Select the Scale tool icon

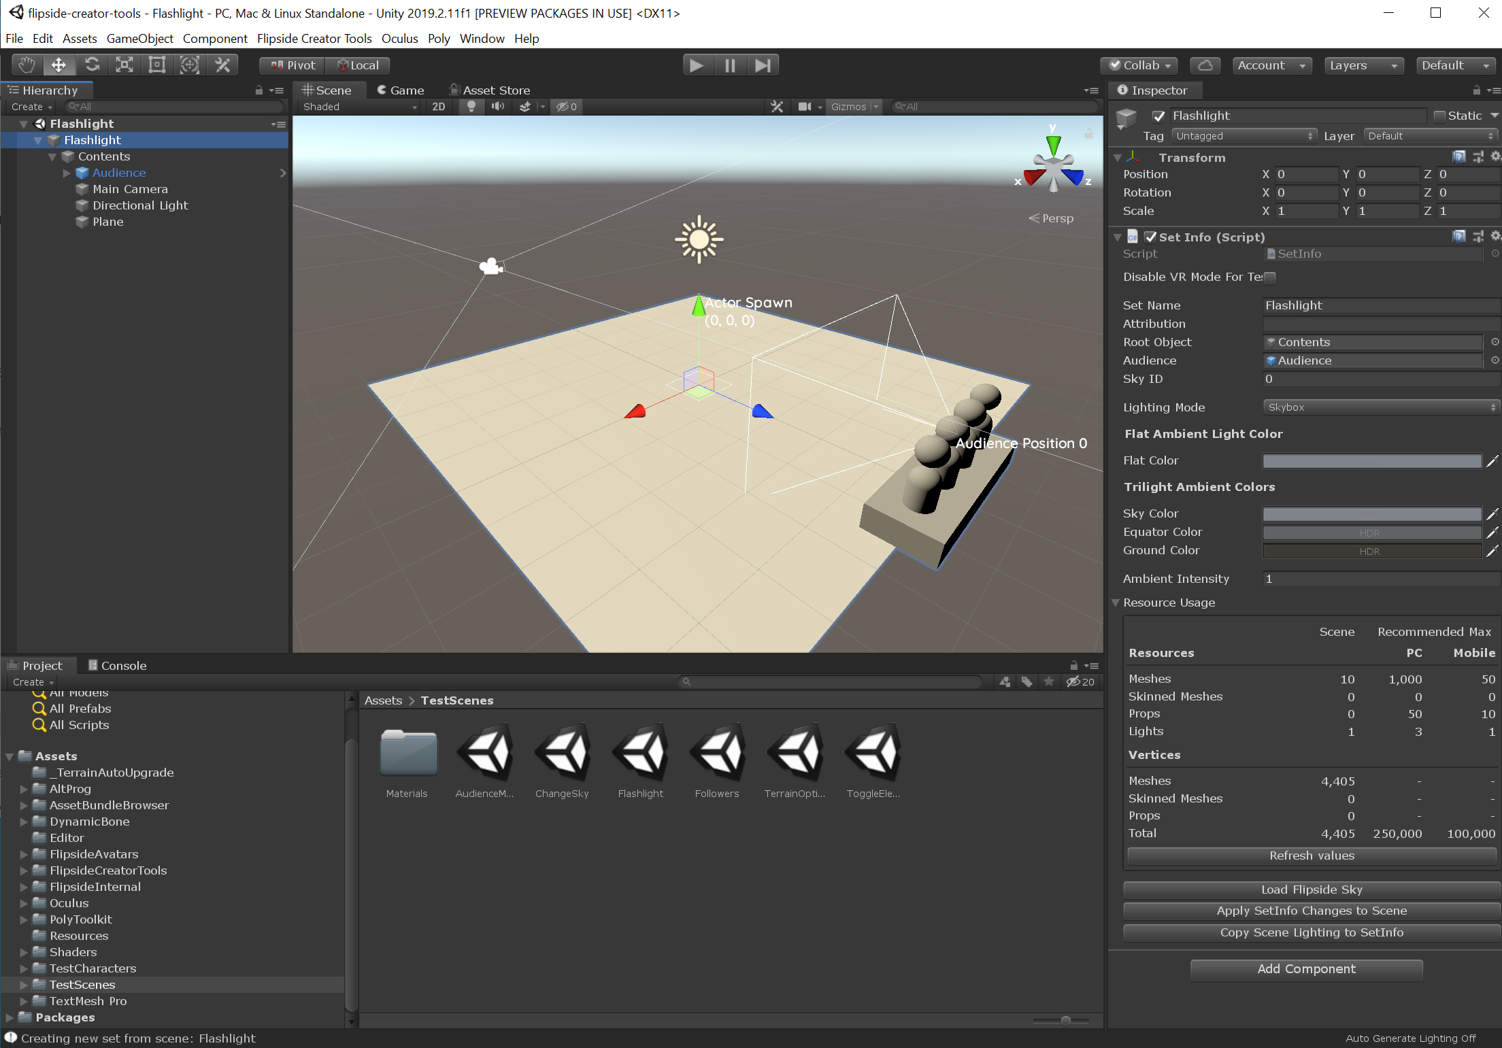[124, 65]
